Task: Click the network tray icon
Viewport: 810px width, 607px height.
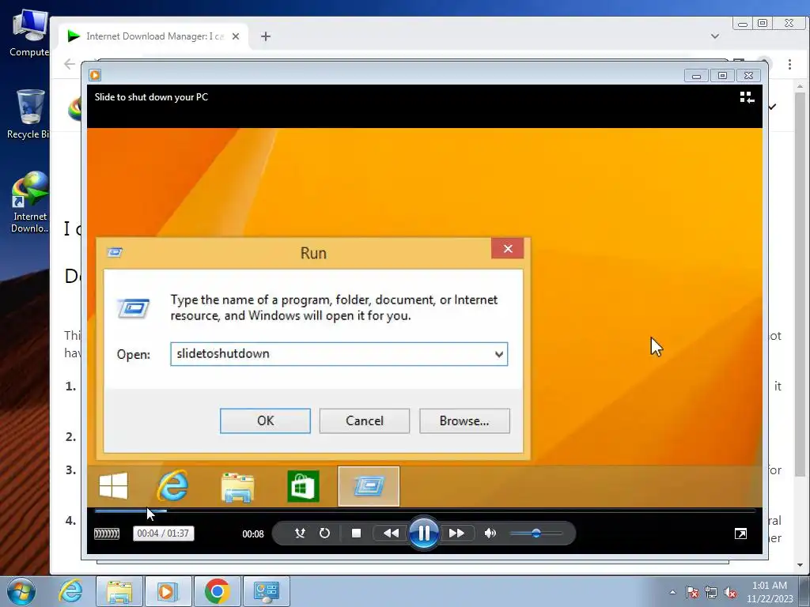Action: click(x=711, y=592)
